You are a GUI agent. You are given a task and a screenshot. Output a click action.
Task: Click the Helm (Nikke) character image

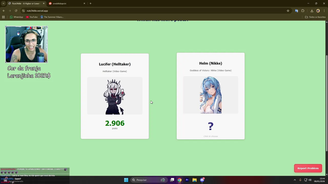pos(211,95)
